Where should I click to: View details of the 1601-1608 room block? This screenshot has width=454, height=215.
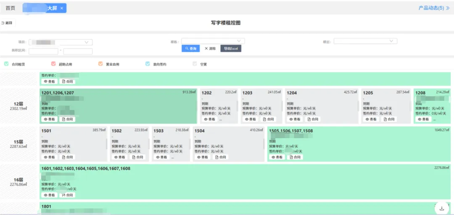point(50,195)
